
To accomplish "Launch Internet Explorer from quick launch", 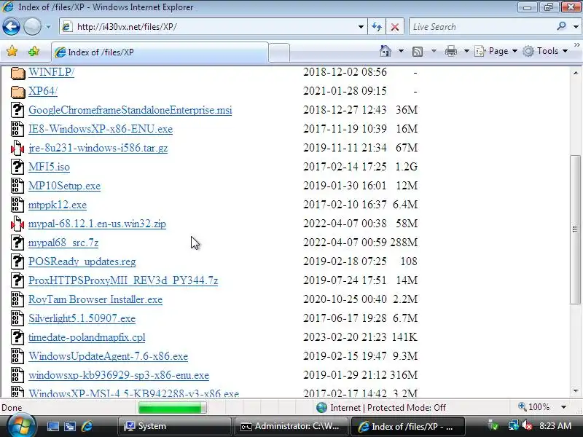I will coord(87,426).
